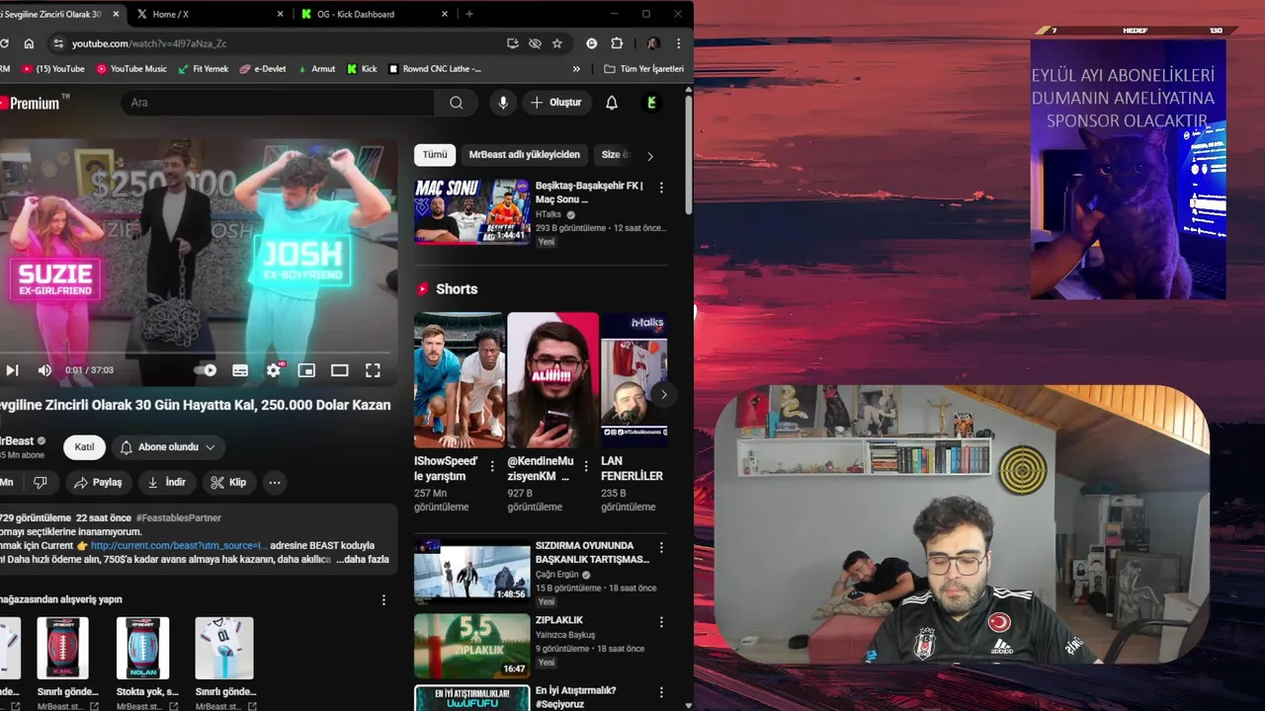The image size is (1265, 711).
Task: Open the Chrome profile avatar
Action: click(653, 43)
